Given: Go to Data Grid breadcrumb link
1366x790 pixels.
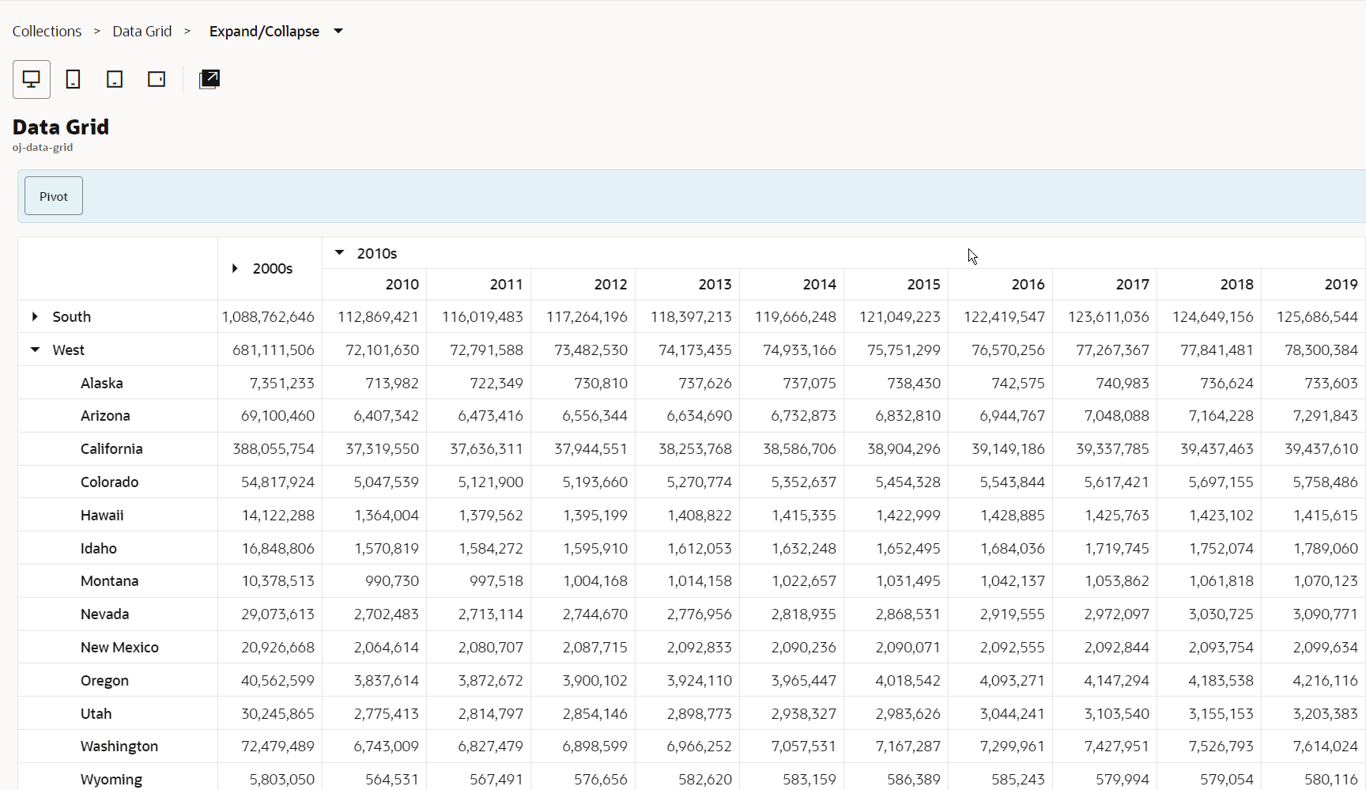Looking at the screenshot, I should (142, 32).
